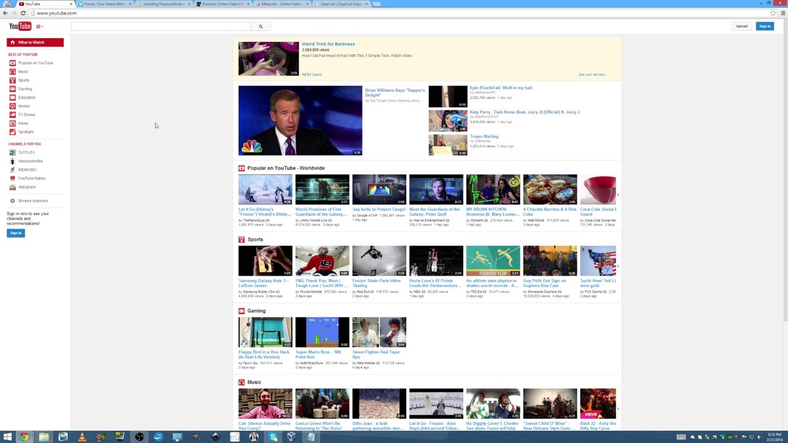Screen dimensions: 788x443
Task: Click the Sports section icon heading
Action: click(241, 239)
